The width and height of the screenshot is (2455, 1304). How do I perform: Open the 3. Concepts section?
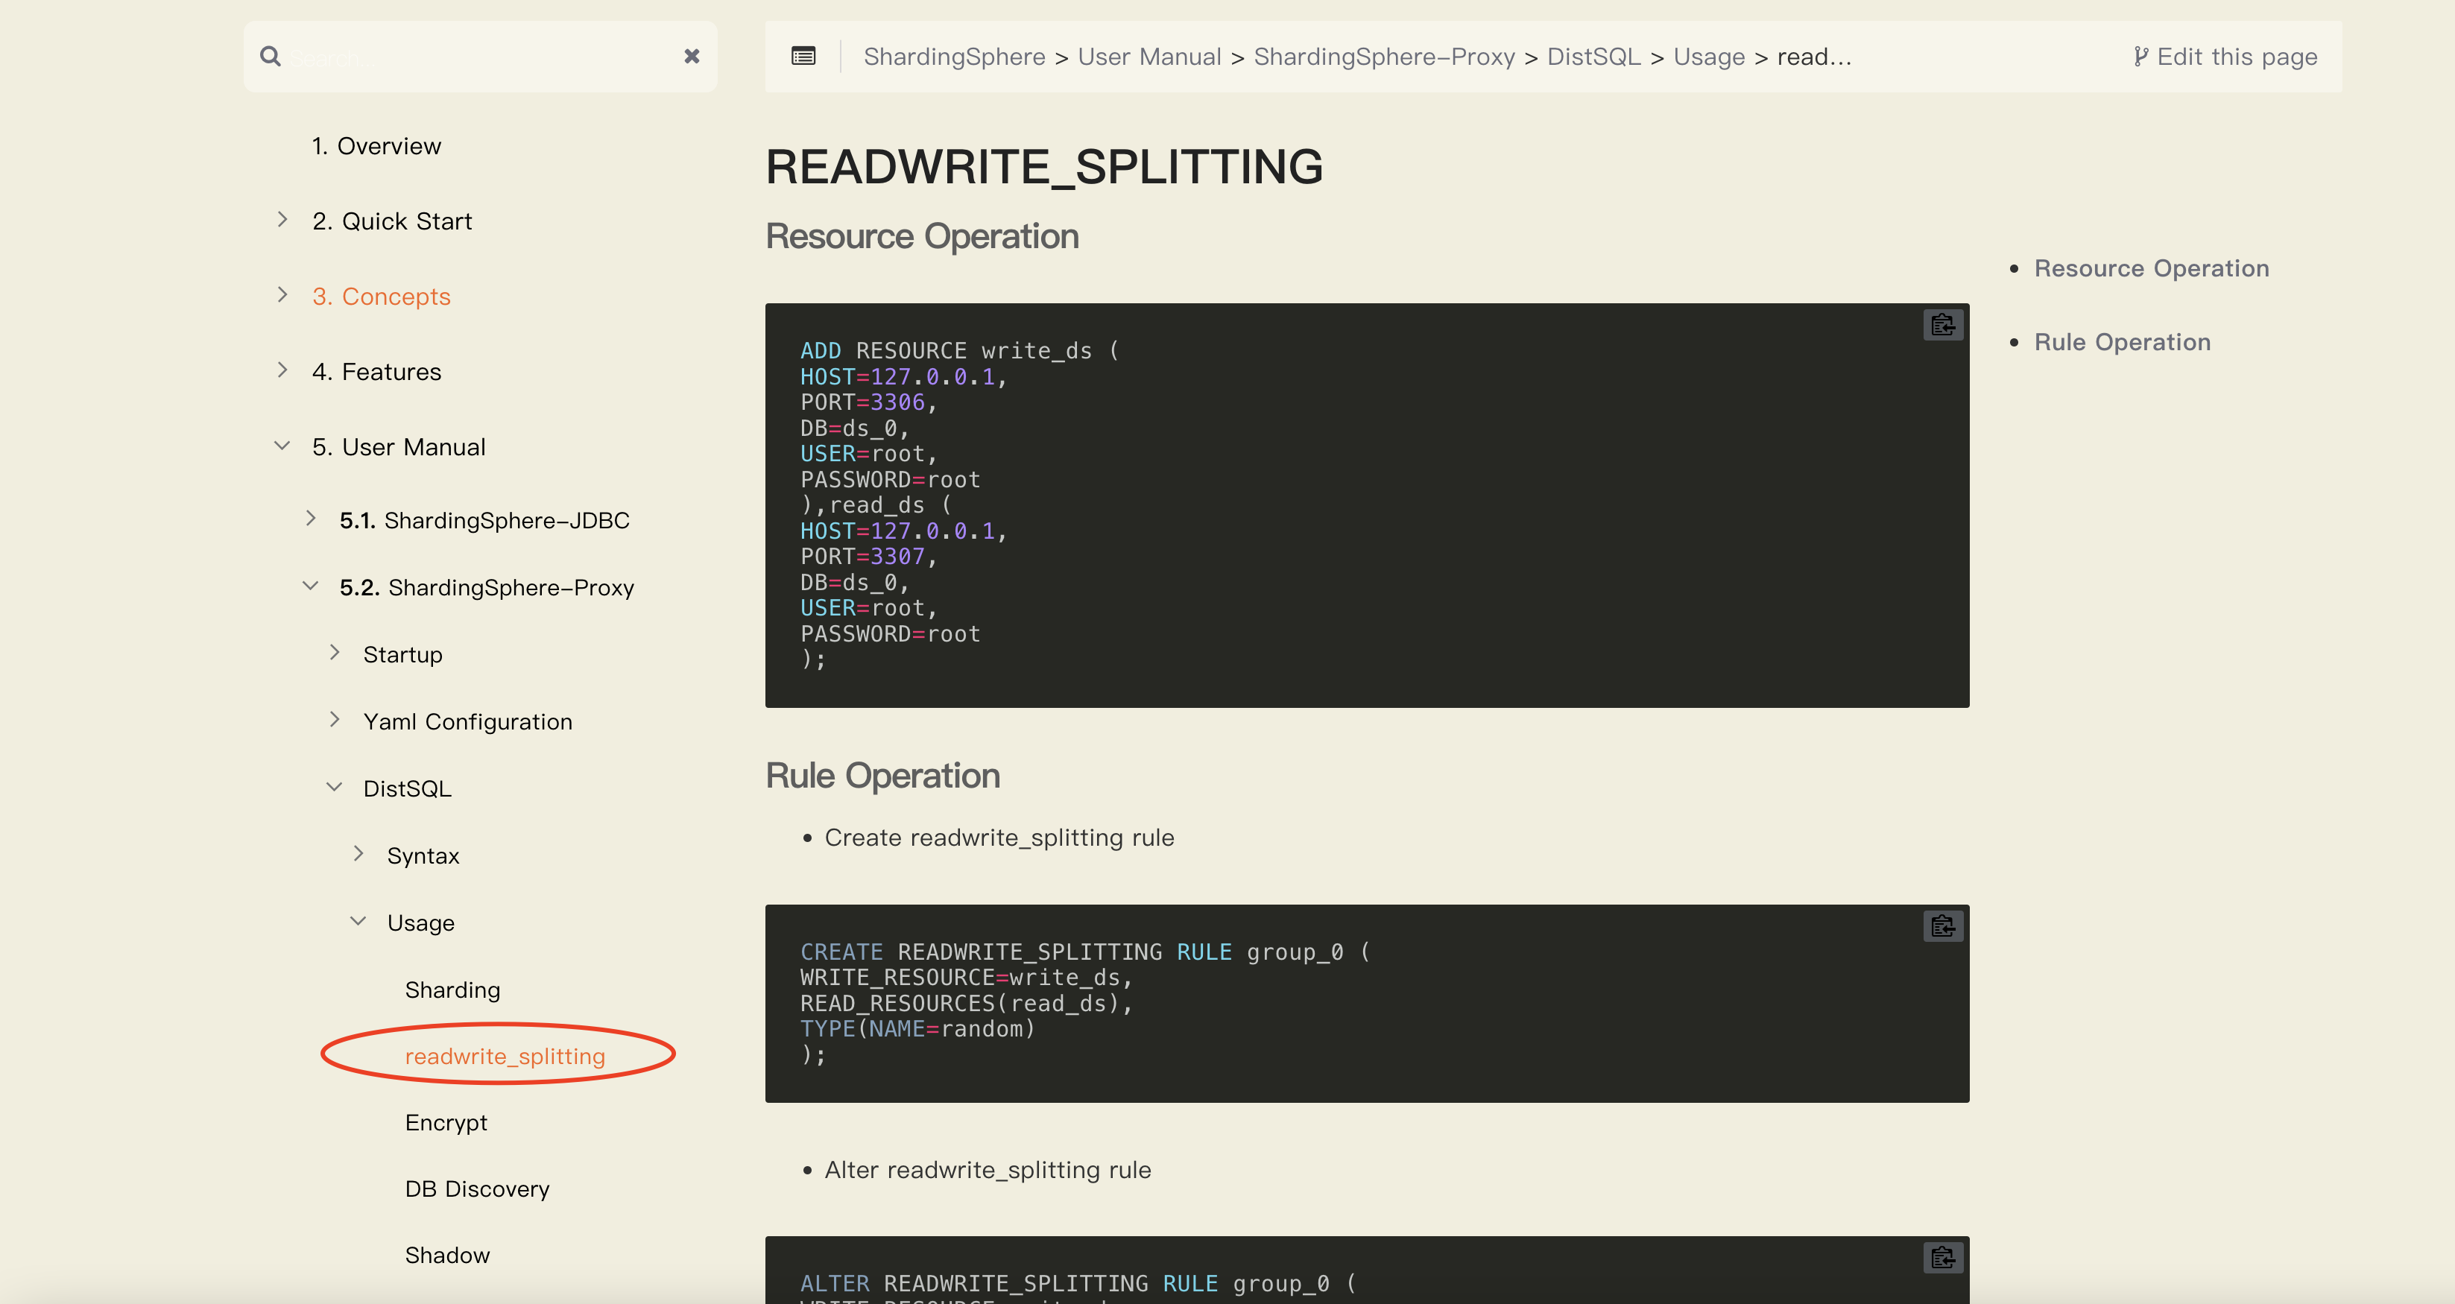(381, 297)
